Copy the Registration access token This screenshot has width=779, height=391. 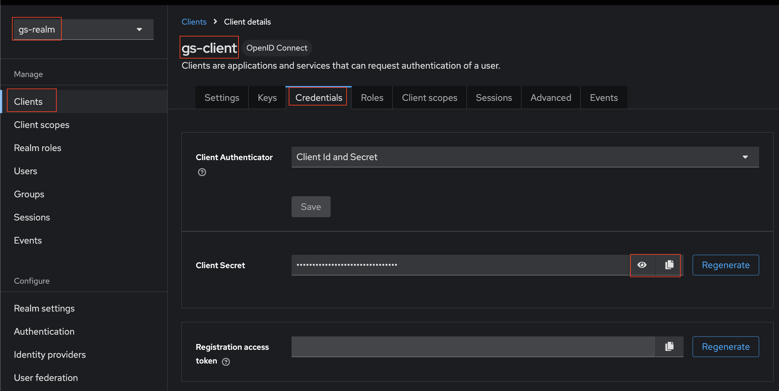pyautogui.click(x=669, y=347)
